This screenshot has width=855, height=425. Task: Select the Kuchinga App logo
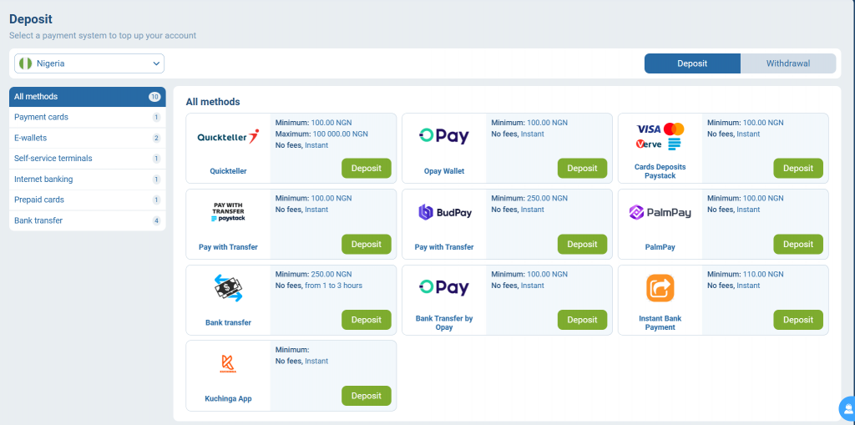228,363
